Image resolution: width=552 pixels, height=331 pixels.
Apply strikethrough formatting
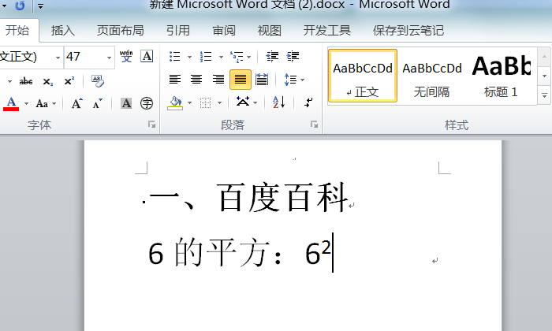(x=26, y=81)
